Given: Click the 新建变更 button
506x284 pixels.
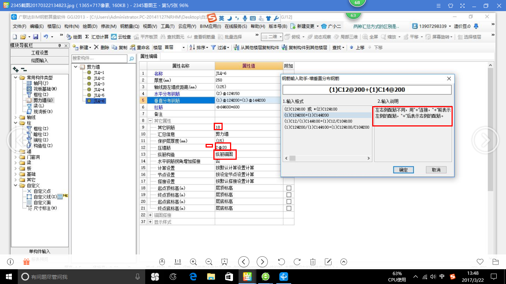Looking at the screenshot, I should [305, 26].
